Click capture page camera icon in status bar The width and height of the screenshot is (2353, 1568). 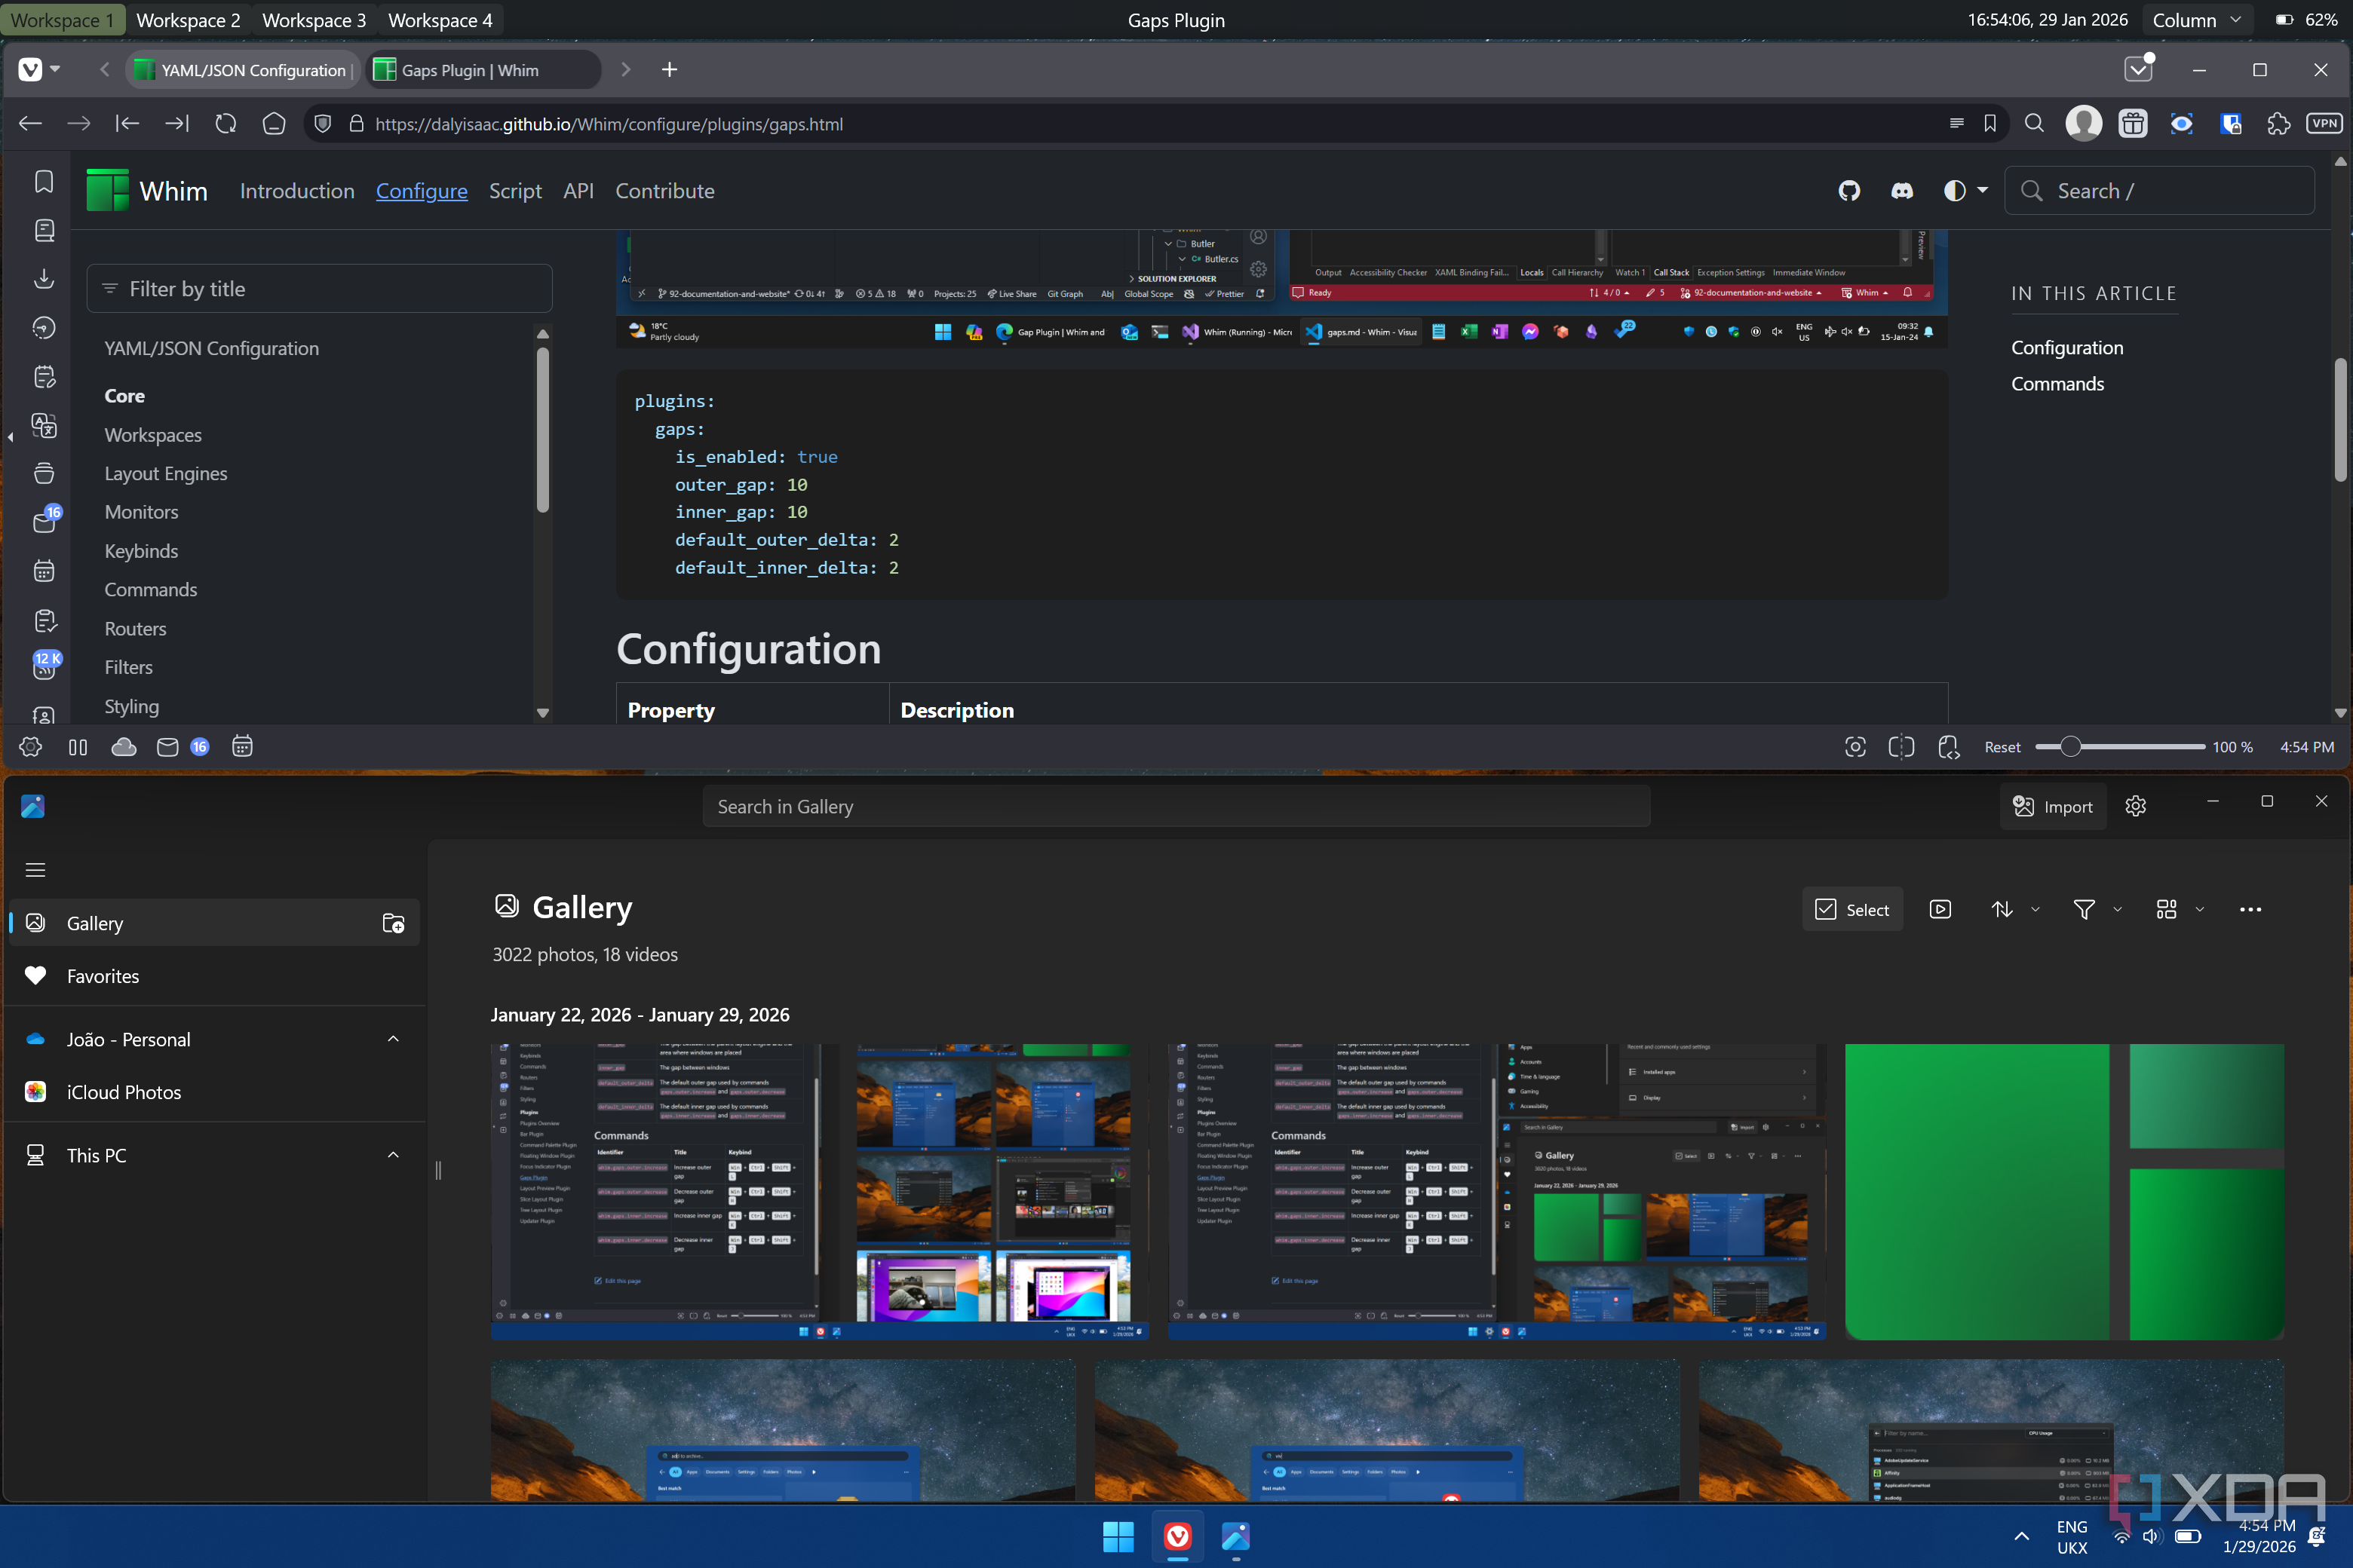coord(1854,747)
